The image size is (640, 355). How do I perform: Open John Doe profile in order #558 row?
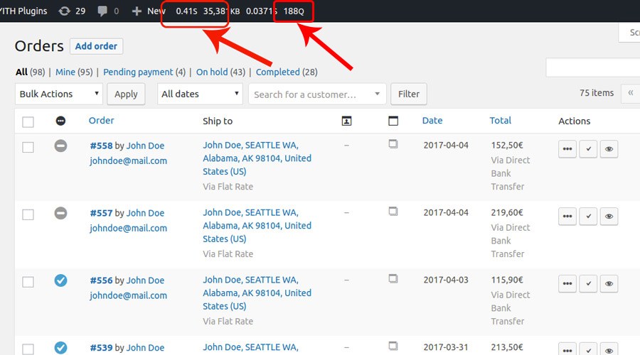[x=145, y=146]
